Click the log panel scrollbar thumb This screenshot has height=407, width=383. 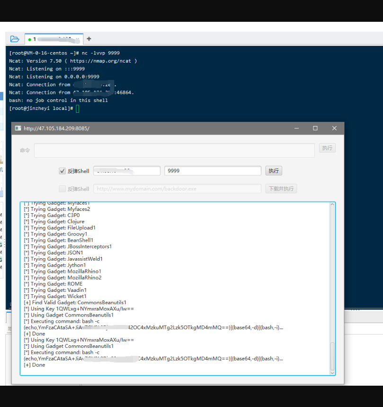tap(332, 356)
